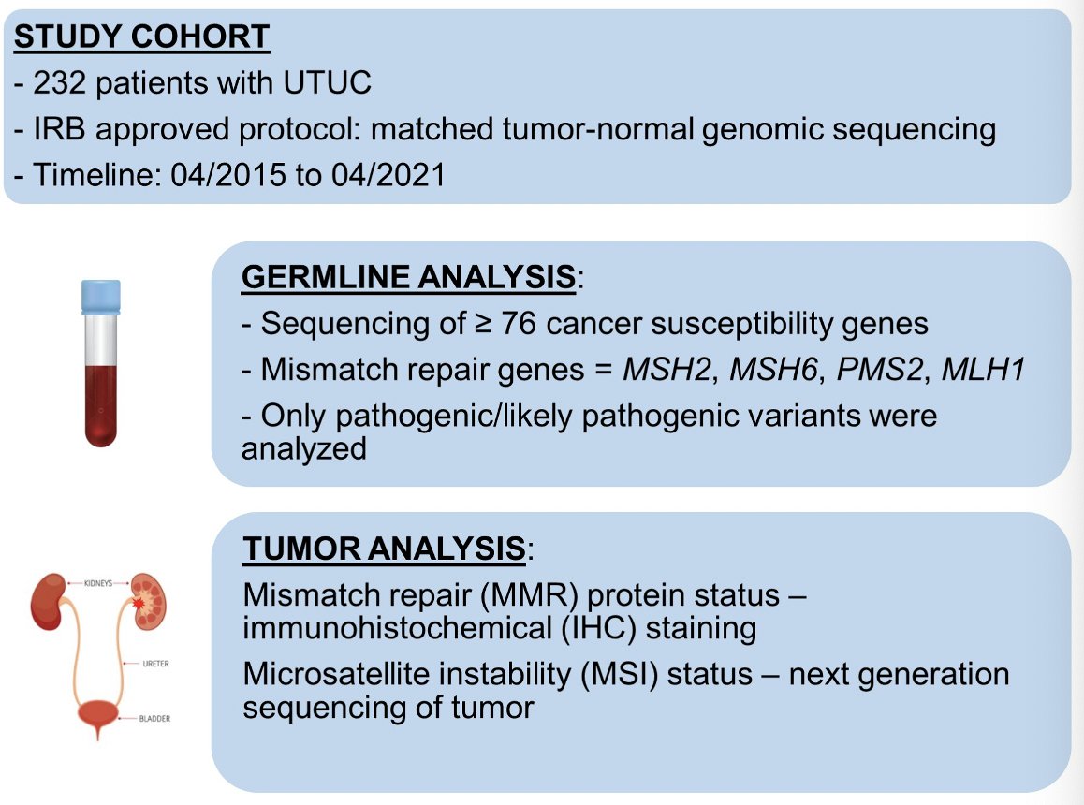Image resolution: width=1084 pixels, height=805 pixels.
Task: Click the GERMLINE ANALYSIS heading
Action: pyautogui.click(x=408, y=277)
